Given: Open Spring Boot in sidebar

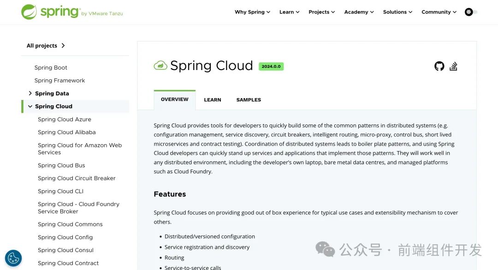Looking at the screenshot, I should [51, 68].
